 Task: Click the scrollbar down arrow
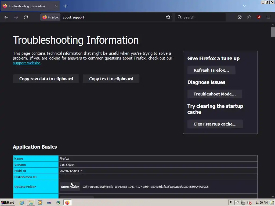[273, 196]
